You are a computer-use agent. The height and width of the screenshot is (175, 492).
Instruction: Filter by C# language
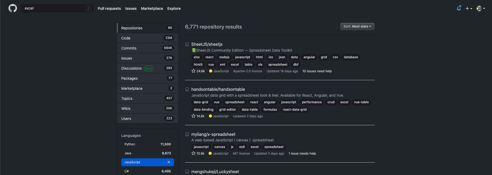tap(148, 171)
